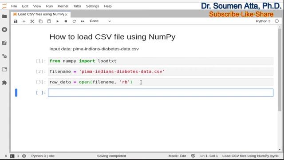The width and height of the screenshot is (284, 160).
Task: Open the File Browser sidebar folder icon
Action: tap(4, 16)
